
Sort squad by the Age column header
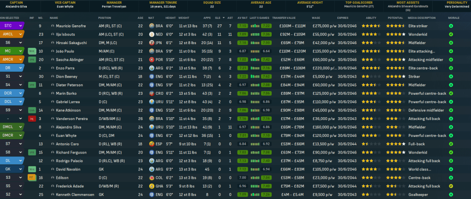coord(140,18)
